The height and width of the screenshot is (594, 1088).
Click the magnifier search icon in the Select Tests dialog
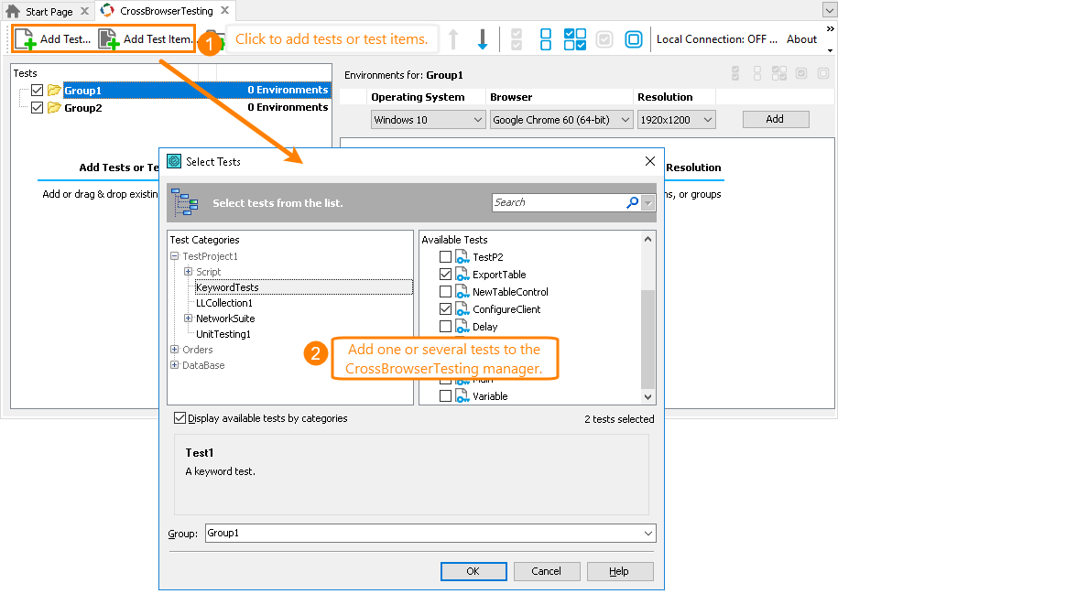click(632, 202)
